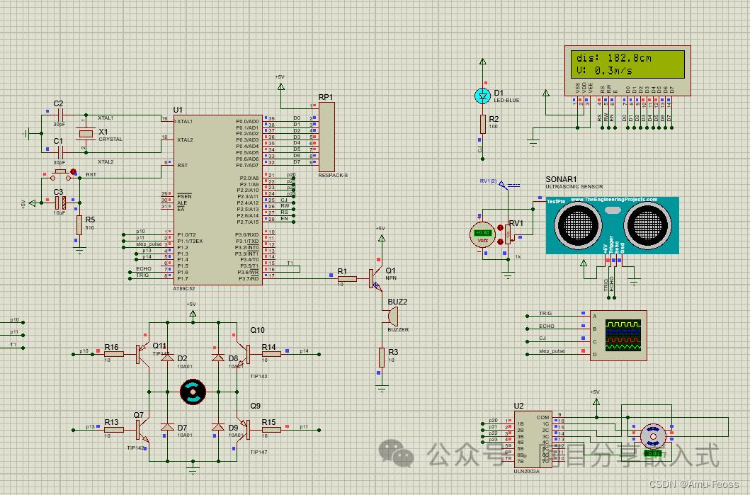Adjust the RV1 potentiometer

click(x=508, y=234)
